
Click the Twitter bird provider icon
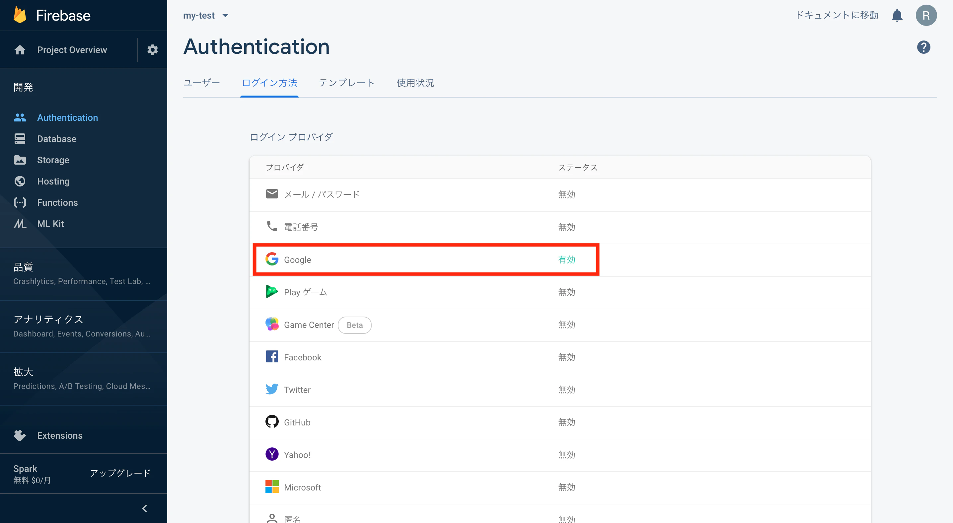(x=272, y=389)
